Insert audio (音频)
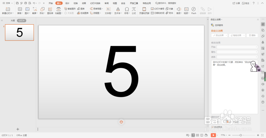 tap(179, 11)
